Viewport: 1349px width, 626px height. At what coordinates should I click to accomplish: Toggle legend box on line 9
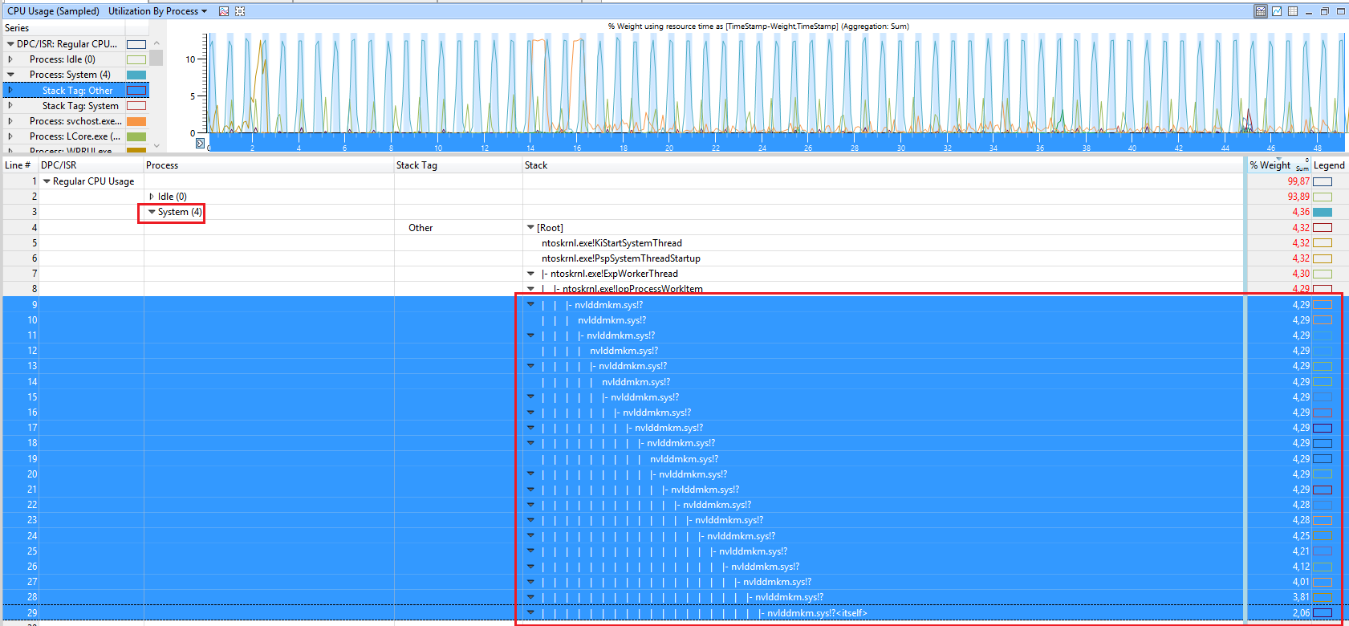pyautogui.click(x=1323, y=305)
